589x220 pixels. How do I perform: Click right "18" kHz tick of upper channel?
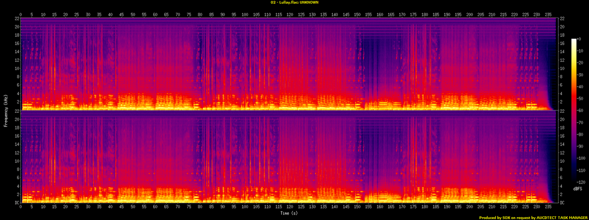562,35
